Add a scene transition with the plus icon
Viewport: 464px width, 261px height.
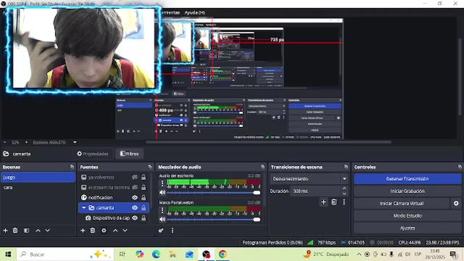click(324, 202)
